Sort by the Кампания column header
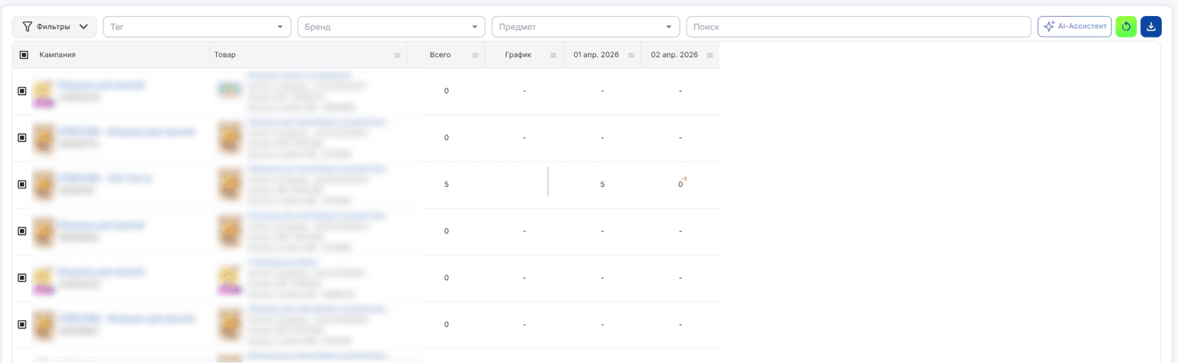 tap(58, 55)
